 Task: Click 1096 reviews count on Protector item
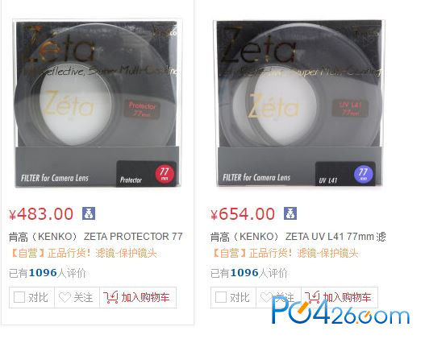point(43,273)
